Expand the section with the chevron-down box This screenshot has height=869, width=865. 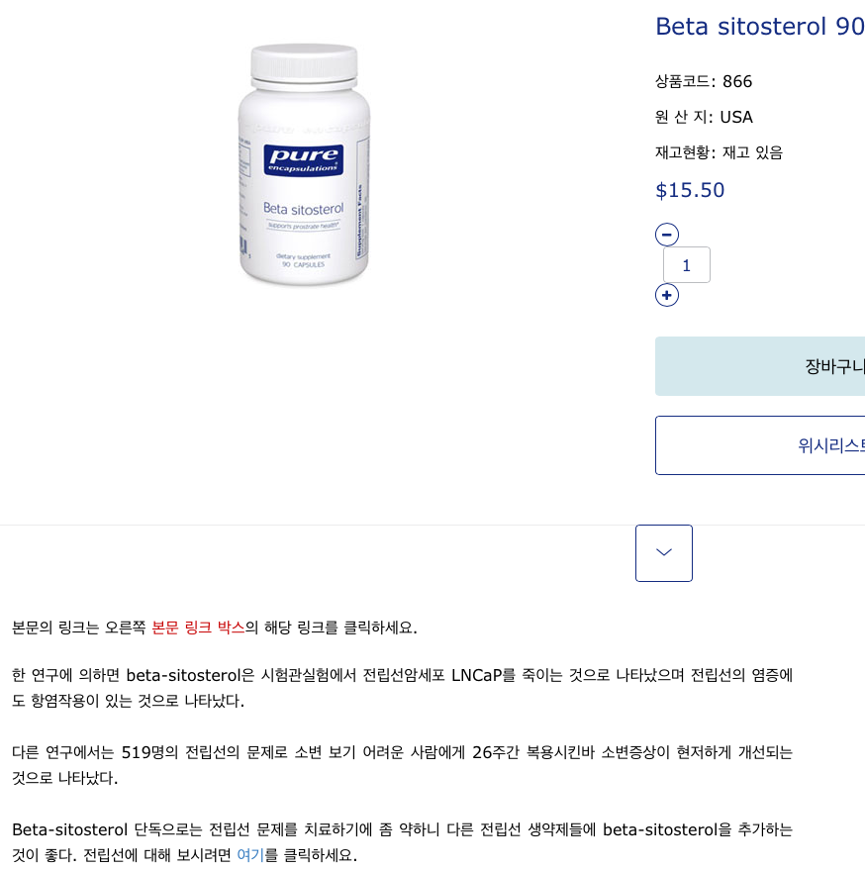click(x=664, y=553)
